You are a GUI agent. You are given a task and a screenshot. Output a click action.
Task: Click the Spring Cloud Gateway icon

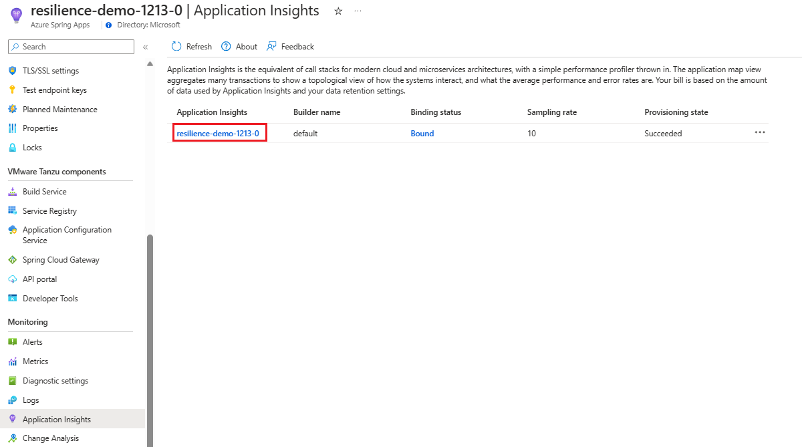[x=12, y=260]
